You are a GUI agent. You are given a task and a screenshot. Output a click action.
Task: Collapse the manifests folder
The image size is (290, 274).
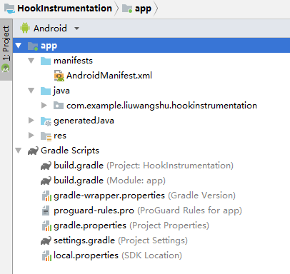(x=31, y=61)
